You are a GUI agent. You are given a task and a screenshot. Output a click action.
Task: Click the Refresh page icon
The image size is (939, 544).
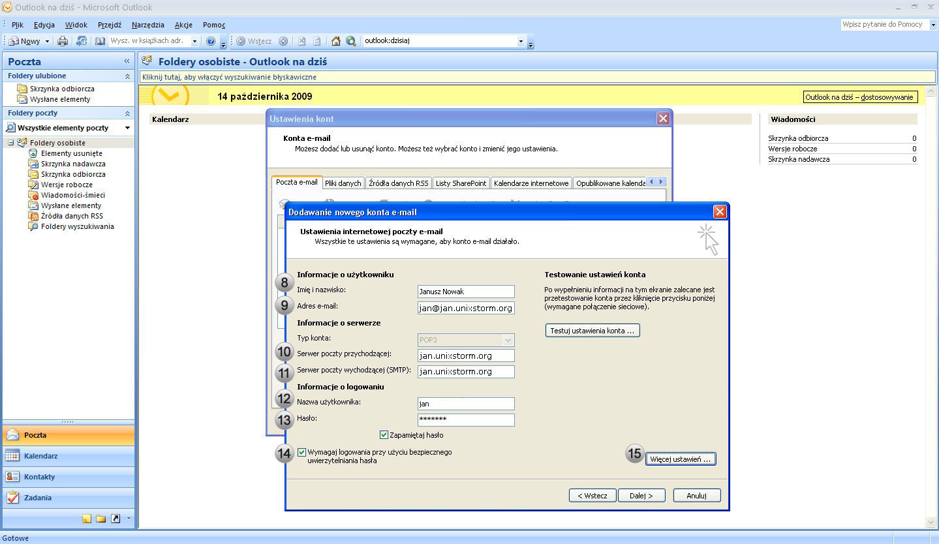[317, 41]
